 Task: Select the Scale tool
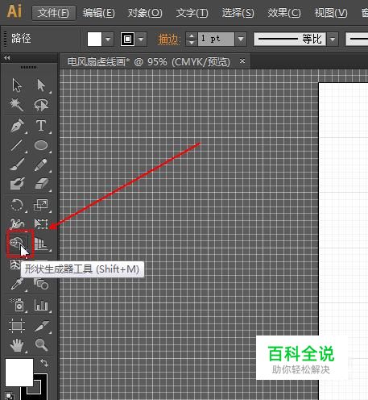[x=41, y=205]
